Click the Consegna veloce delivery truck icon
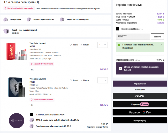The height and width of the screenshot is (133, 168). pyautogui.click(x=5, y=19)
